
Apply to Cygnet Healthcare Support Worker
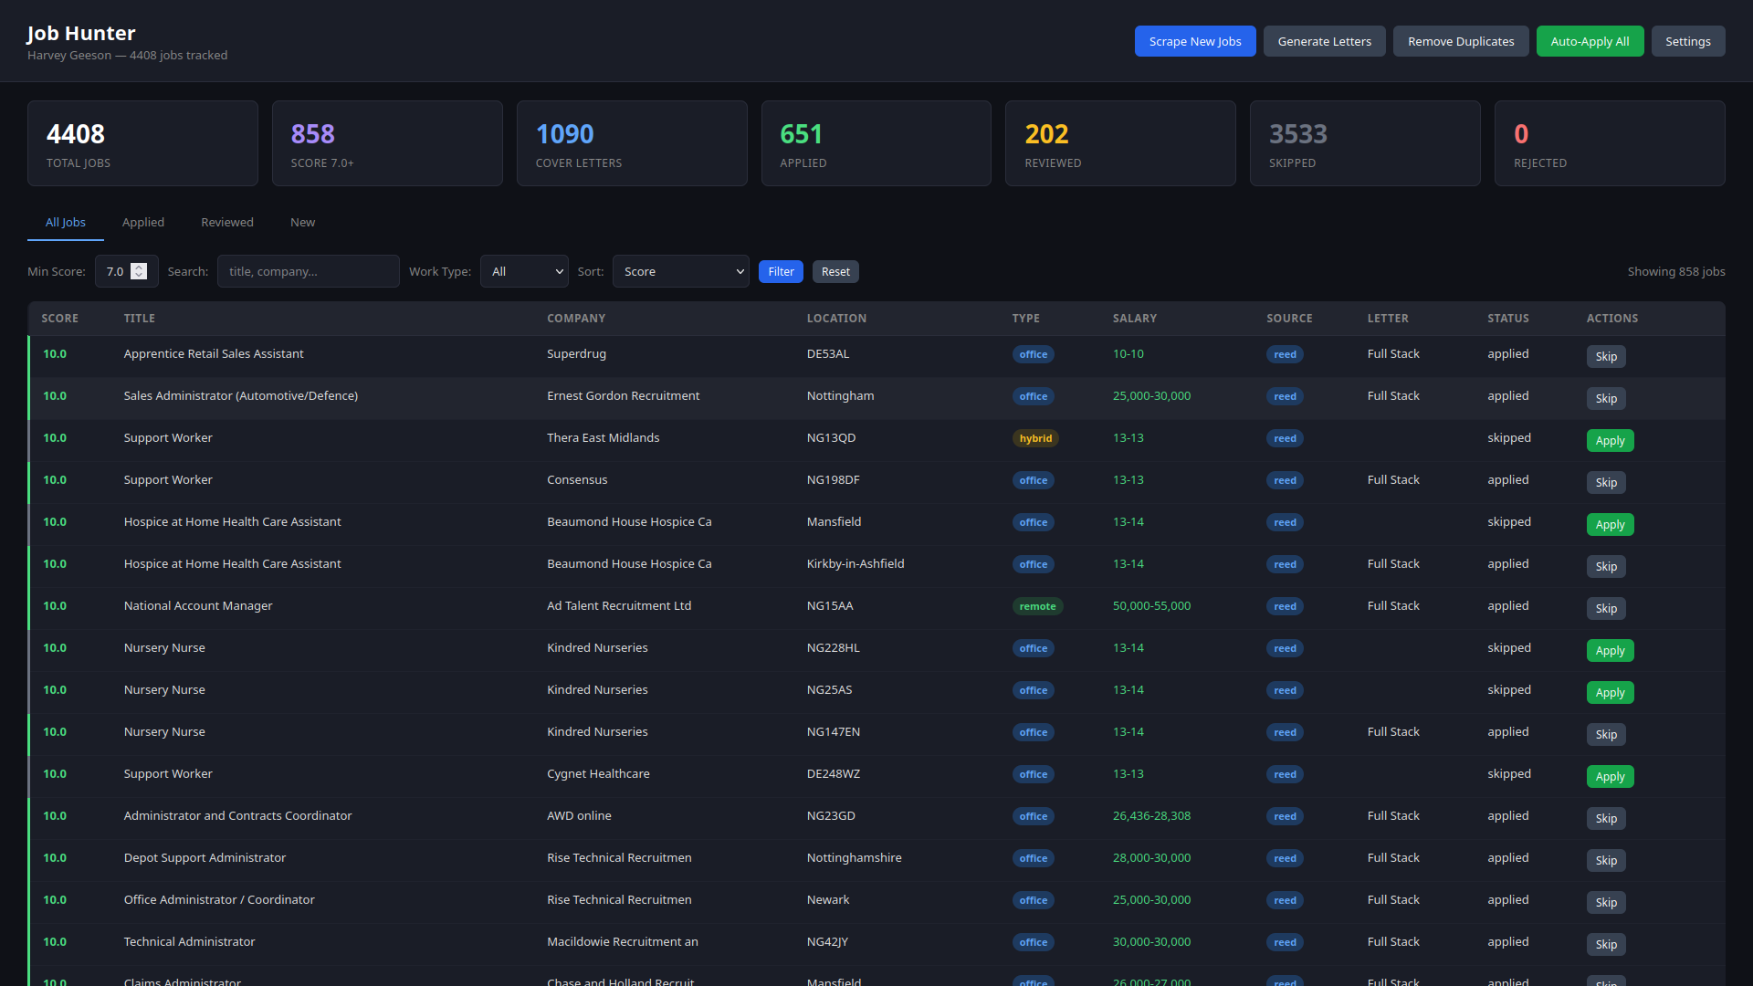pos(1610,776)
